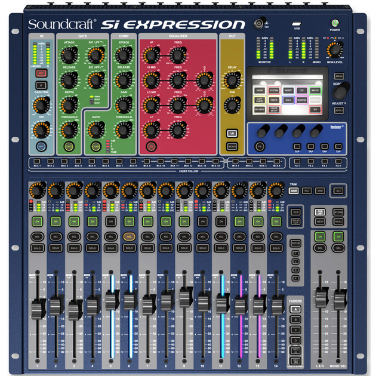Click the MON LEVEL knob
The width and height of the screenshot is (376, 376).
pyautogui.click(x=335, y=50)
